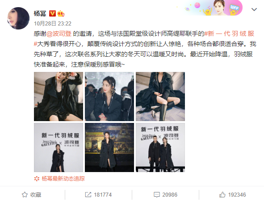Click the flower icon beside 杨幂最新动态追踪
264x202 pixels.
tap(37, 179)
